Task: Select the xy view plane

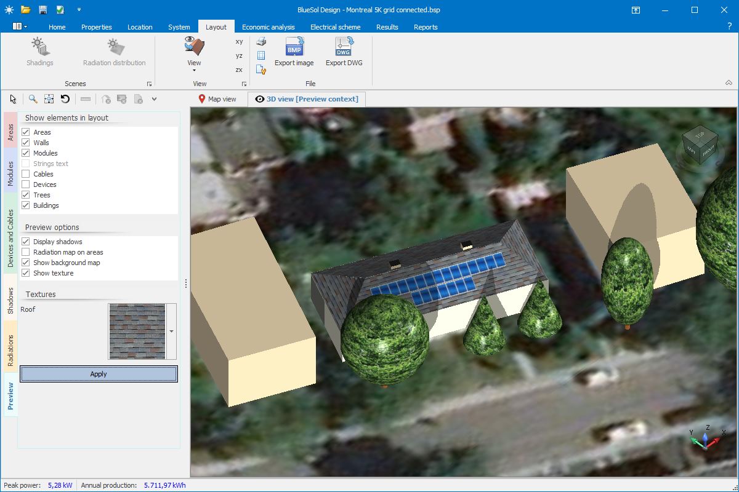Action: [x=239, y=41]
